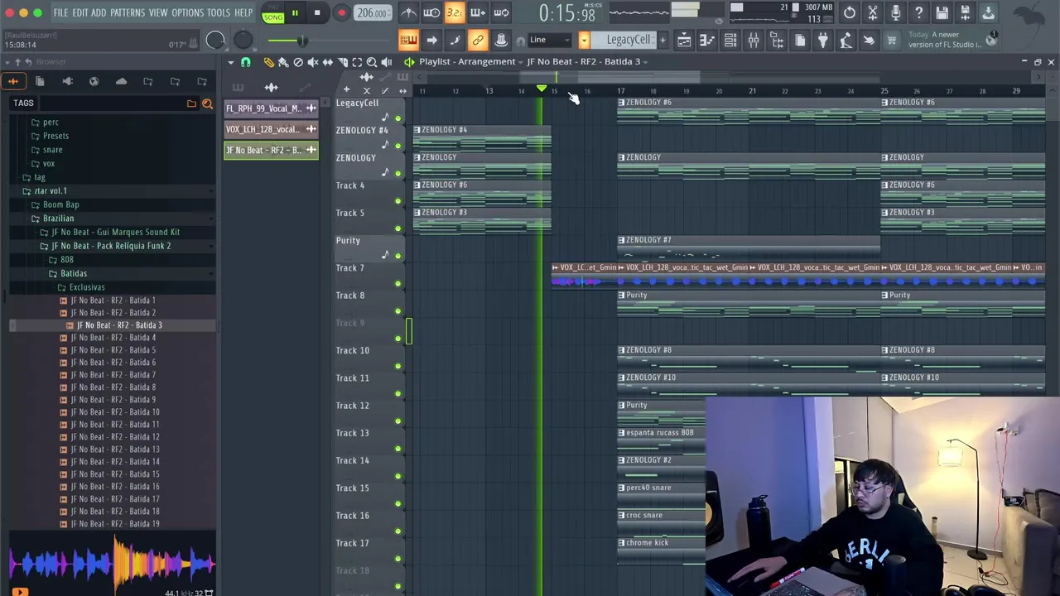Image resolution: width=1060 pixels, height=596 pixels.
Task: Mute the Purity track green light
Action: (x=397, y=256)
